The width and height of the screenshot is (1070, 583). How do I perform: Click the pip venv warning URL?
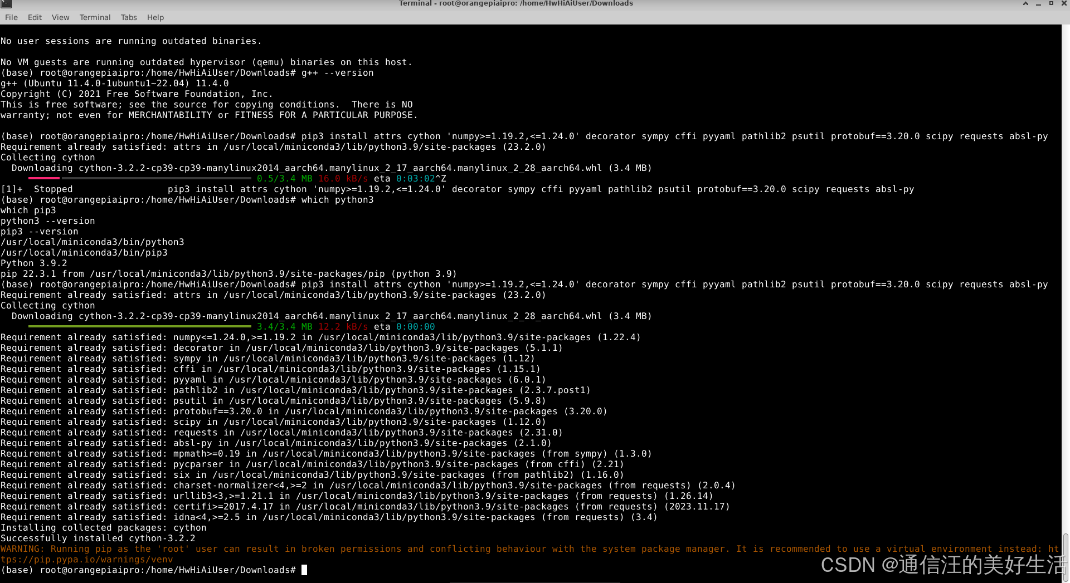click(x=86, y=560)
